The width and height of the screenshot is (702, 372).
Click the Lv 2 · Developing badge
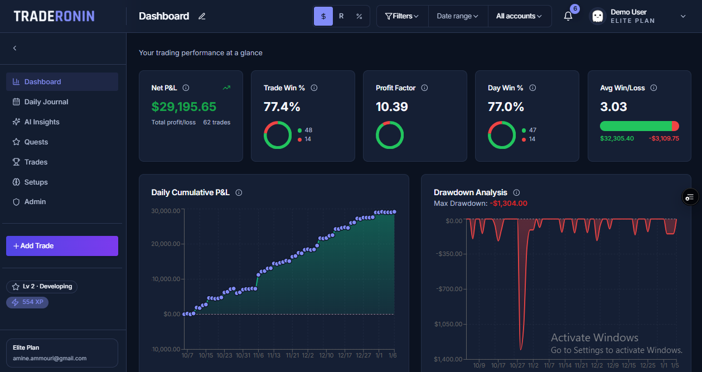[42, 287]
